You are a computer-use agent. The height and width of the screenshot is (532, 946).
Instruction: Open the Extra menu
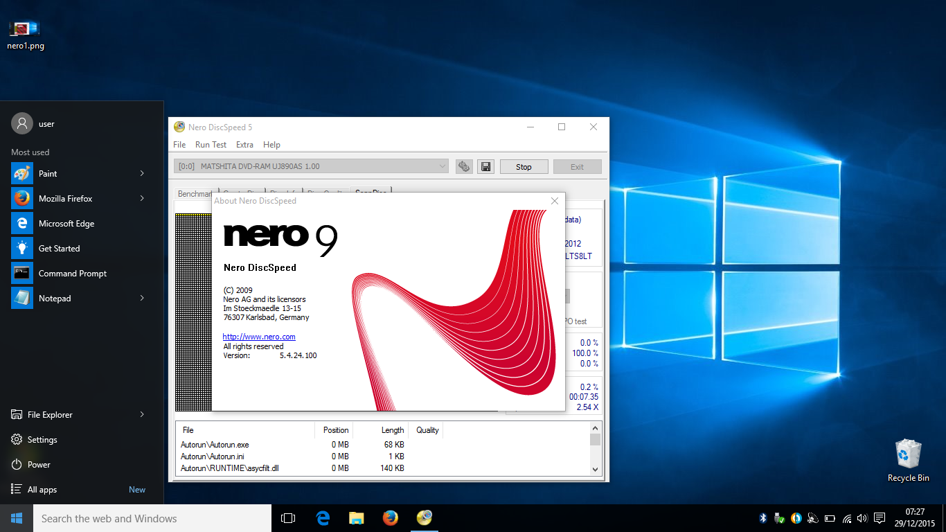coord(244,145)
